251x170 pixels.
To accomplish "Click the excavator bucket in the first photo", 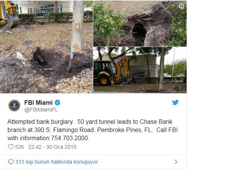I will click(x=13, y=21).
